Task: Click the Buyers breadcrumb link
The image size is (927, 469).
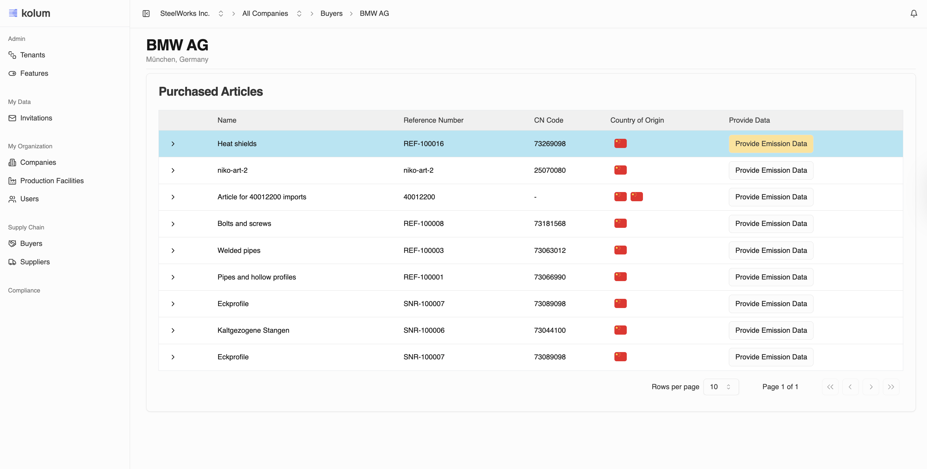Action: click(x=331, y=14)
